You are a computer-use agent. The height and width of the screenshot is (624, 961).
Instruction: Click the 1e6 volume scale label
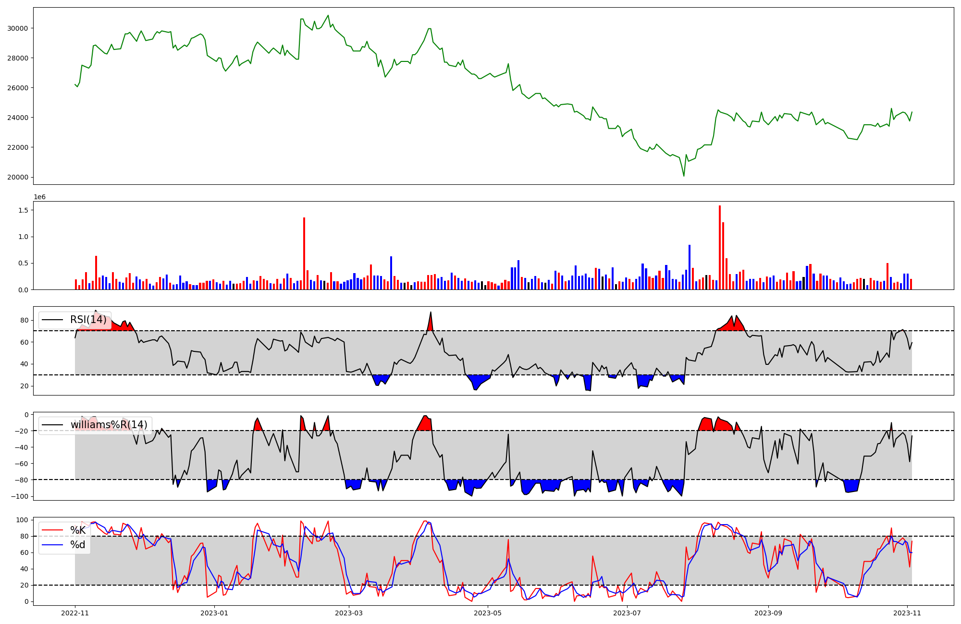point(39,197)
